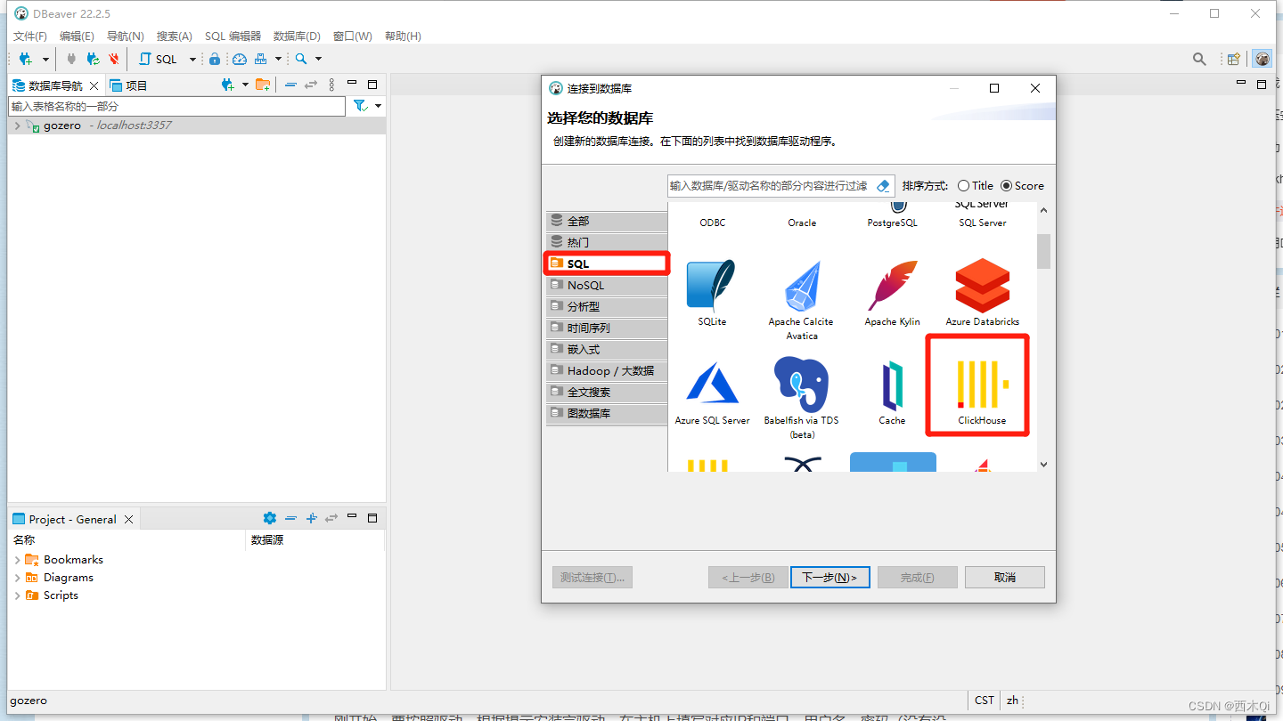Open dropdown arrow beside filter funnel
This screenshot has height=721, width=1283.
pyautogui.click(x=378, y=106)
